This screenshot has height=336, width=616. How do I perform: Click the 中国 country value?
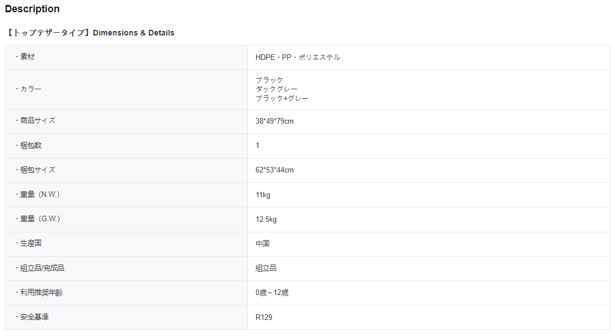263,243
